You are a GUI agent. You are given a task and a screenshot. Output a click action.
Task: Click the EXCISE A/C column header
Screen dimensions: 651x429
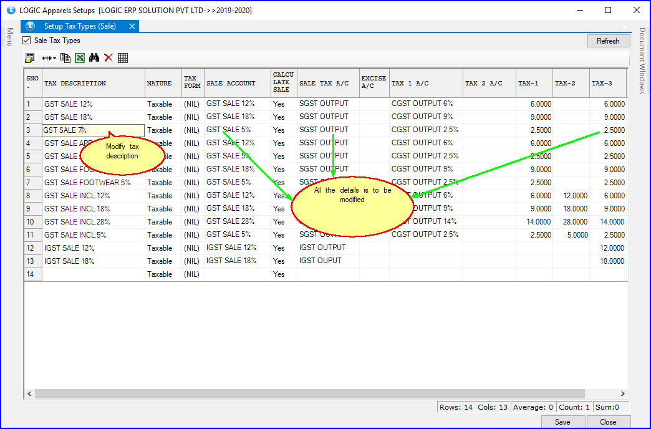tap(374, 83)
